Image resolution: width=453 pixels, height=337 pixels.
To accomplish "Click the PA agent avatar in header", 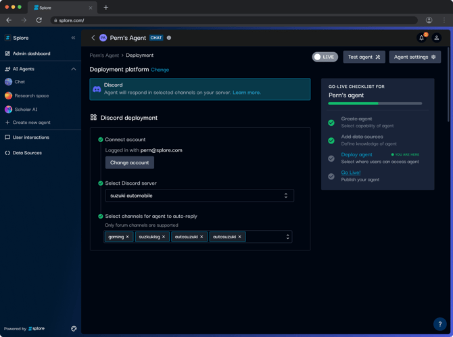I will point(103,38).
